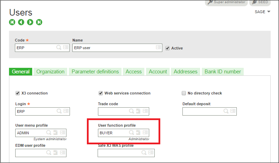Go to the next user record
The image size is (279, 163).
click(30, 22)
